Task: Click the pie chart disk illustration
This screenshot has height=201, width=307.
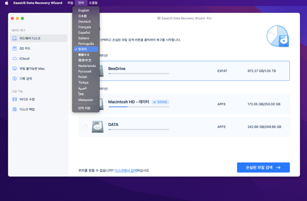Action: click(278, 36)
